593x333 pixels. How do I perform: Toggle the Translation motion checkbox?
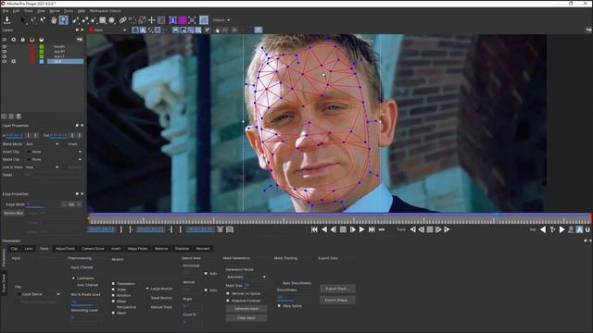coord(113,283)
